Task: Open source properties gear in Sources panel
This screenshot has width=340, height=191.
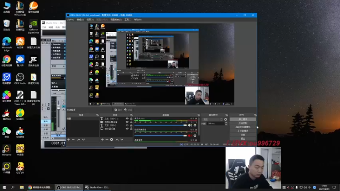Action: click(x=111, y=140)
